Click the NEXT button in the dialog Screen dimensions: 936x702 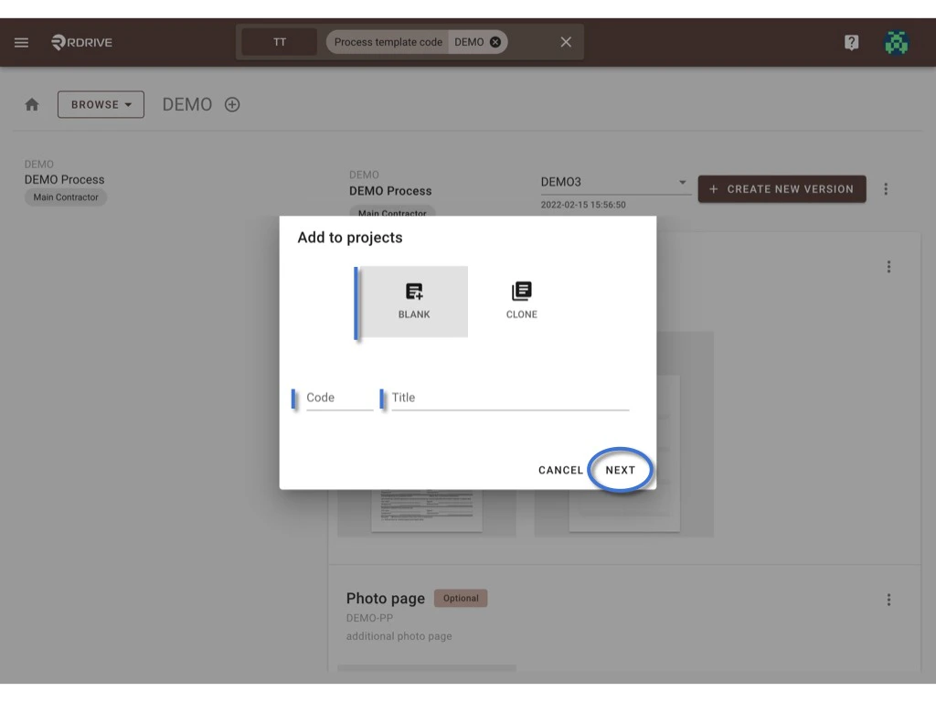pyautogui.click(x=621, y=470)
